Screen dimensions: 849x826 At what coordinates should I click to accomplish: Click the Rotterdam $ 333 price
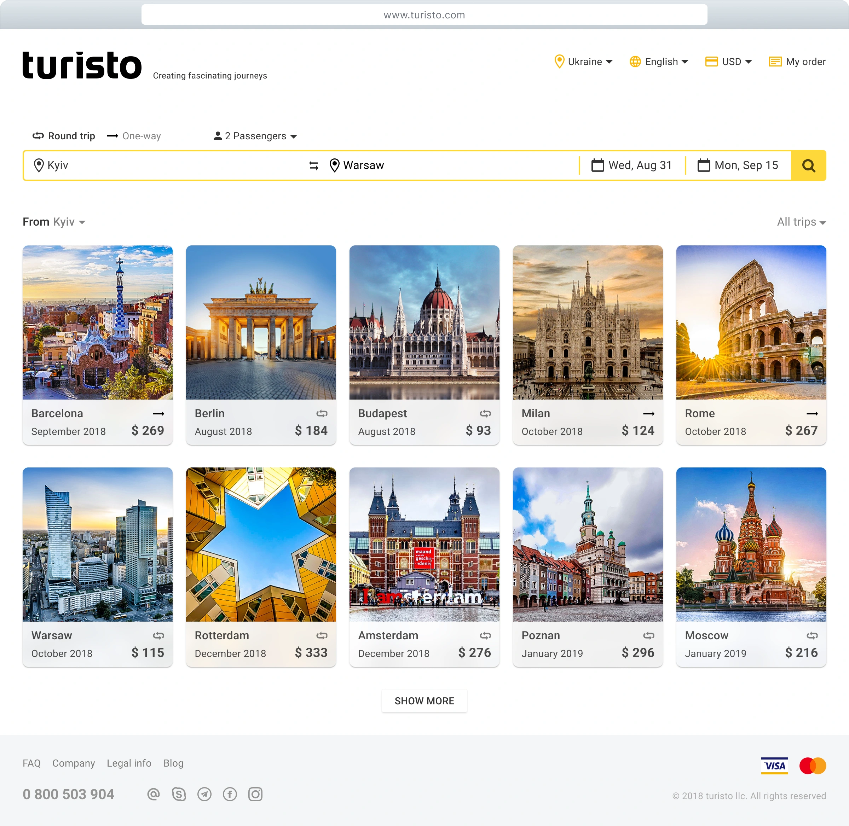[x=311, y=652]
